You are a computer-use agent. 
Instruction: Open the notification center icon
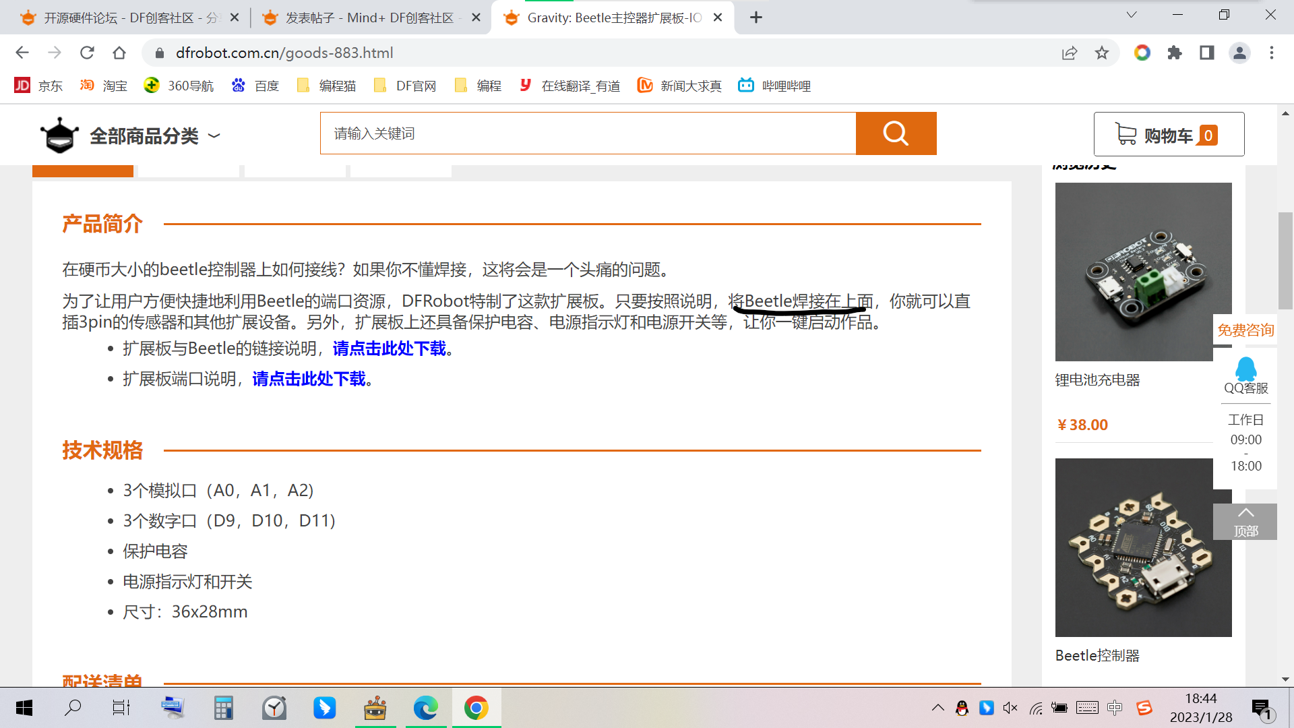pos(1261,708)
